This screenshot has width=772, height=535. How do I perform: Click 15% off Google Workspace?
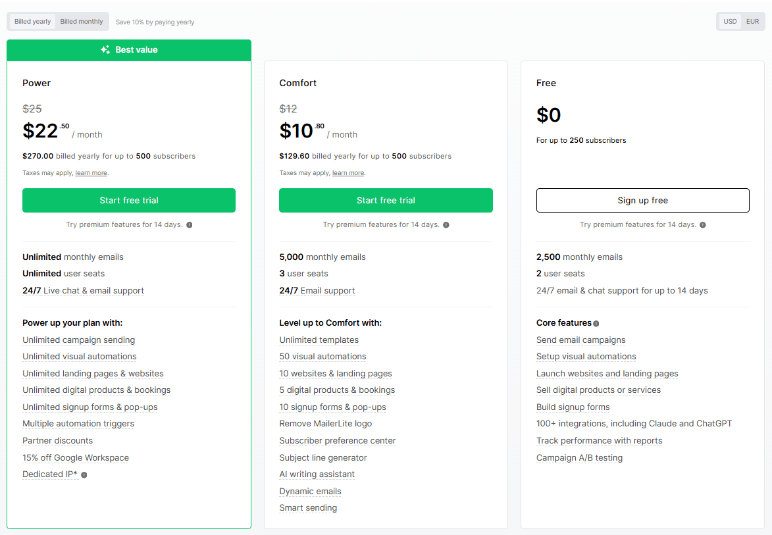76,458
